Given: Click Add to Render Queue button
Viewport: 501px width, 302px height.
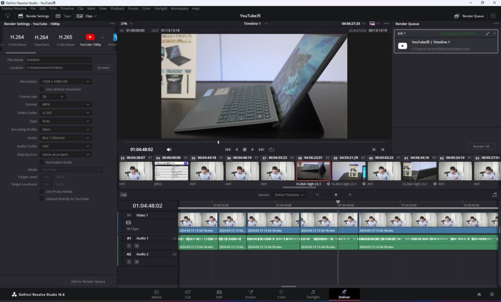Looking at the screenshot, I should tap(88, 281).
